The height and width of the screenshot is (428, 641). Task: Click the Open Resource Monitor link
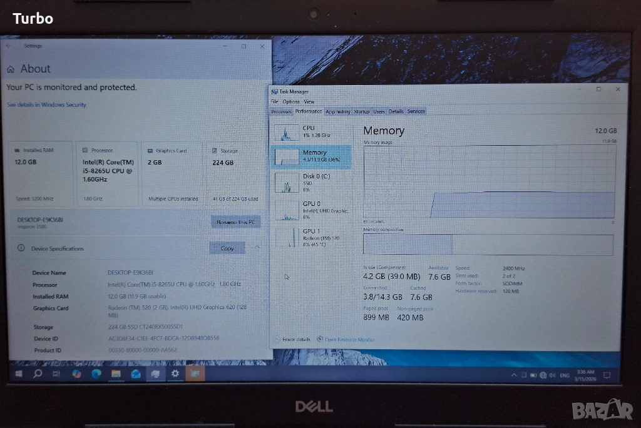349,339
